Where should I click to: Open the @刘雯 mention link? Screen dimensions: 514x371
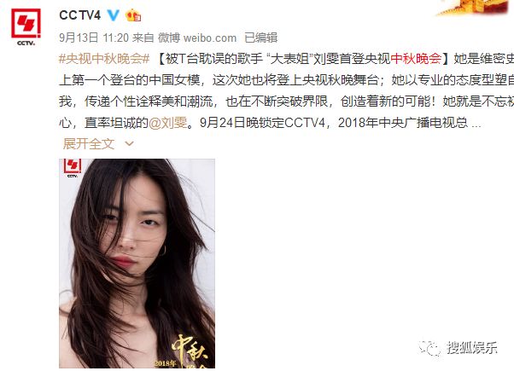168,123
